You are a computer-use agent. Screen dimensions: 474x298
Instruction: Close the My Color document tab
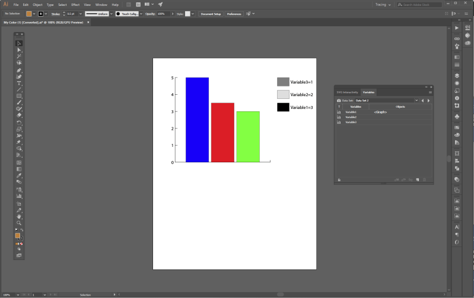(88, 23)
